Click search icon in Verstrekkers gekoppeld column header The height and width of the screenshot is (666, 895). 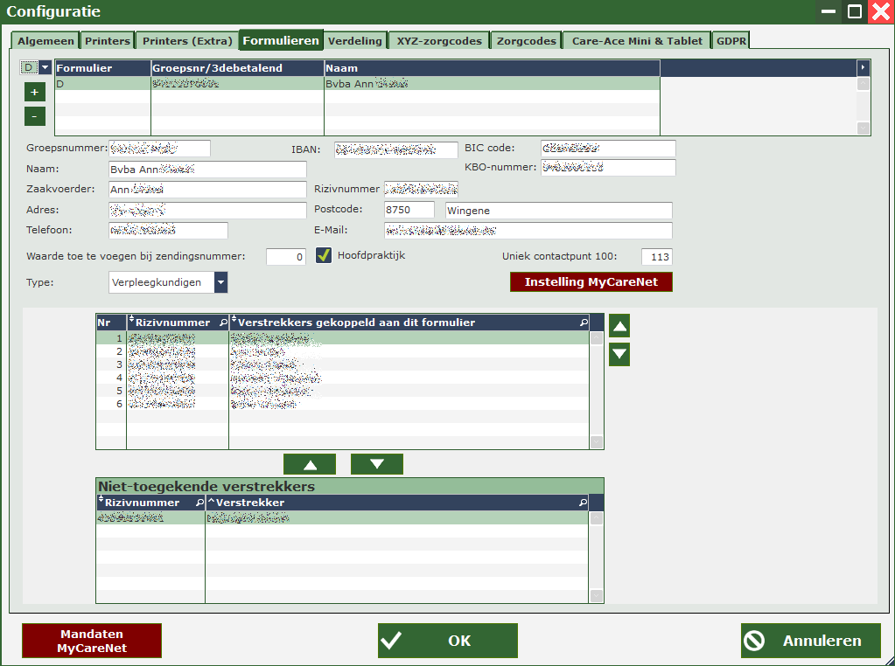coord(584,323)
